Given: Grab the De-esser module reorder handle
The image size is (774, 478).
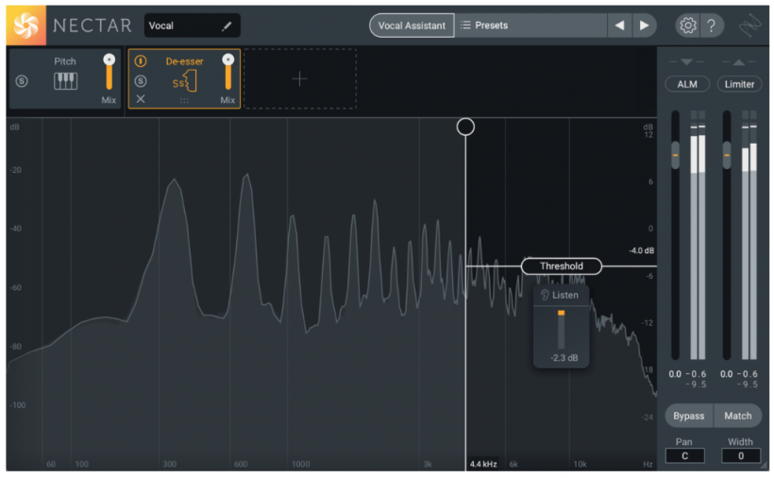Looking at the screenshot, I should click(x=185, y=100).
